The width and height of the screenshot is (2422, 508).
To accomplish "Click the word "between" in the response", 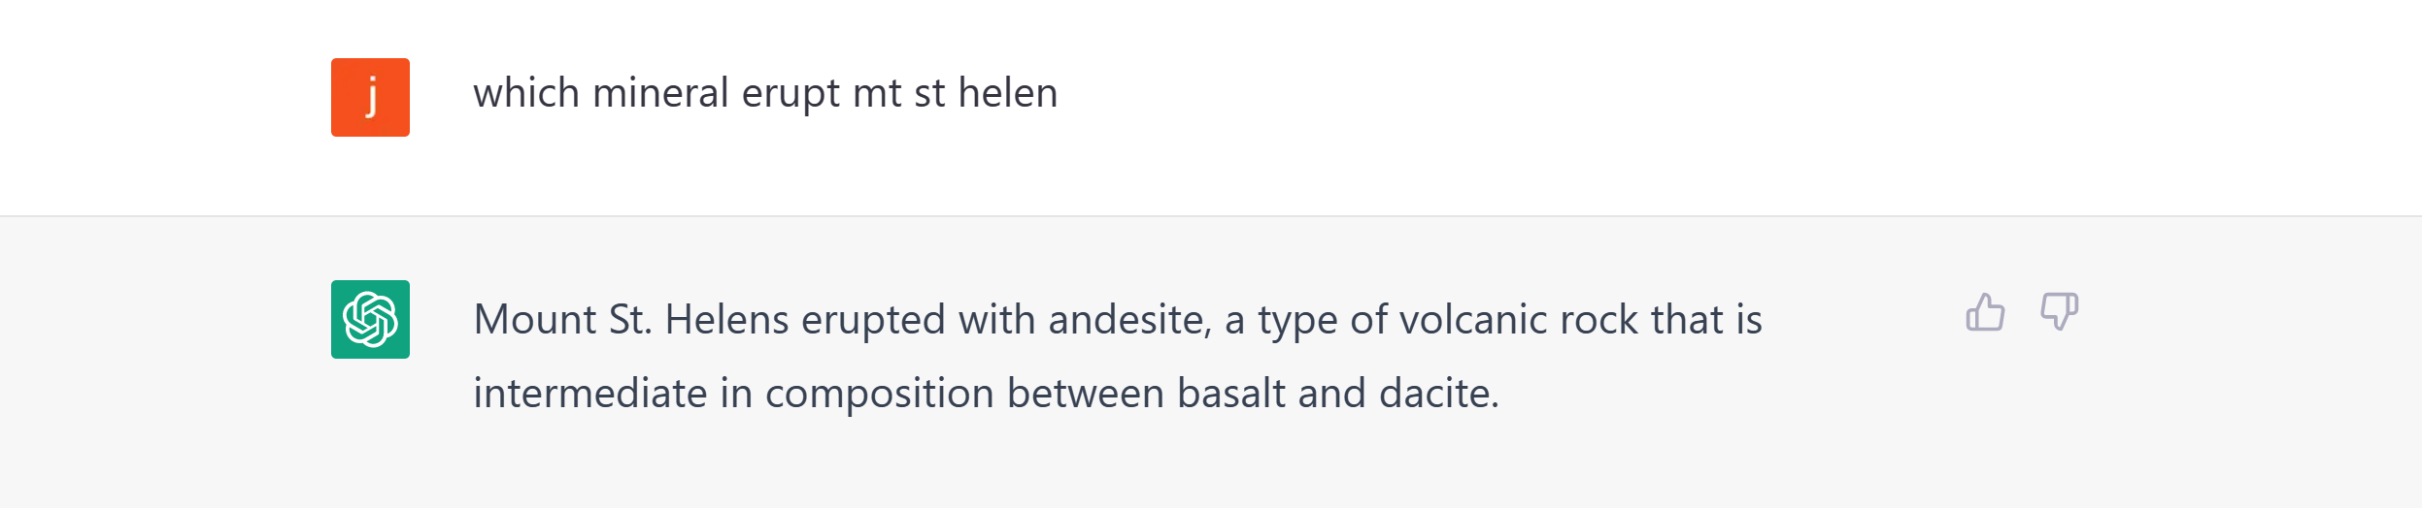I will coord(1085,394).
